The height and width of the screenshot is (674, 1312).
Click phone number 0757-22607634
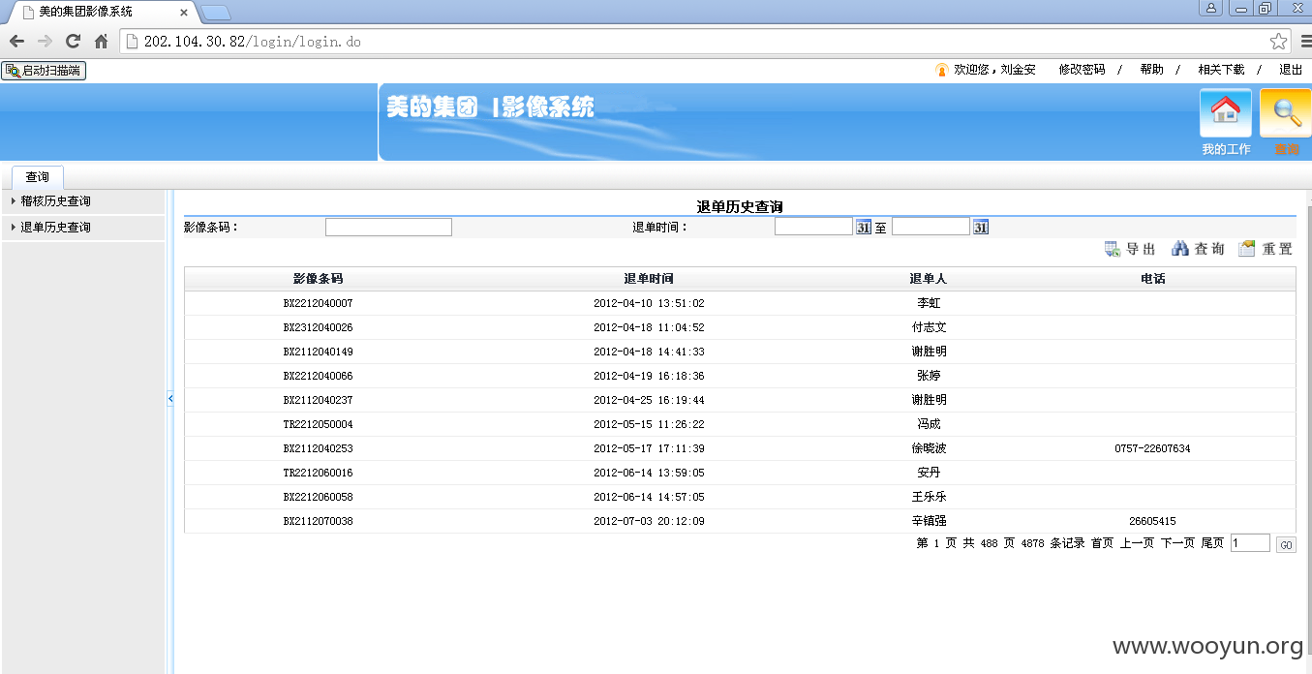(x=1152, y=448)
